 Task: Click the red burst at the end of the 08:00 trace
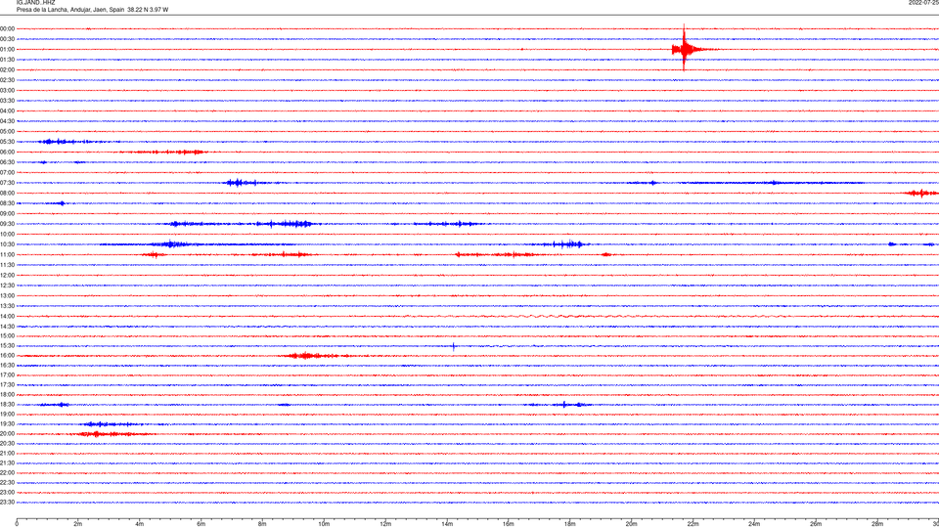[x=921, y=193]
